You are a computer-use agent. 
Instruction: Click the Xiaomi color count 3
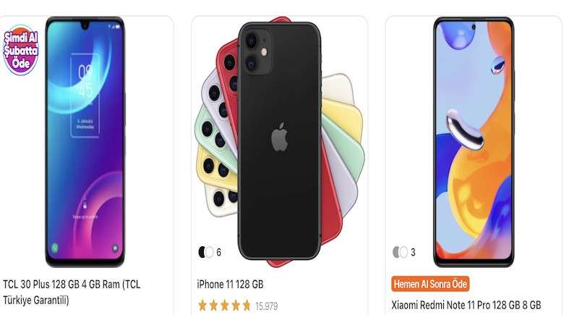point(413,252)
